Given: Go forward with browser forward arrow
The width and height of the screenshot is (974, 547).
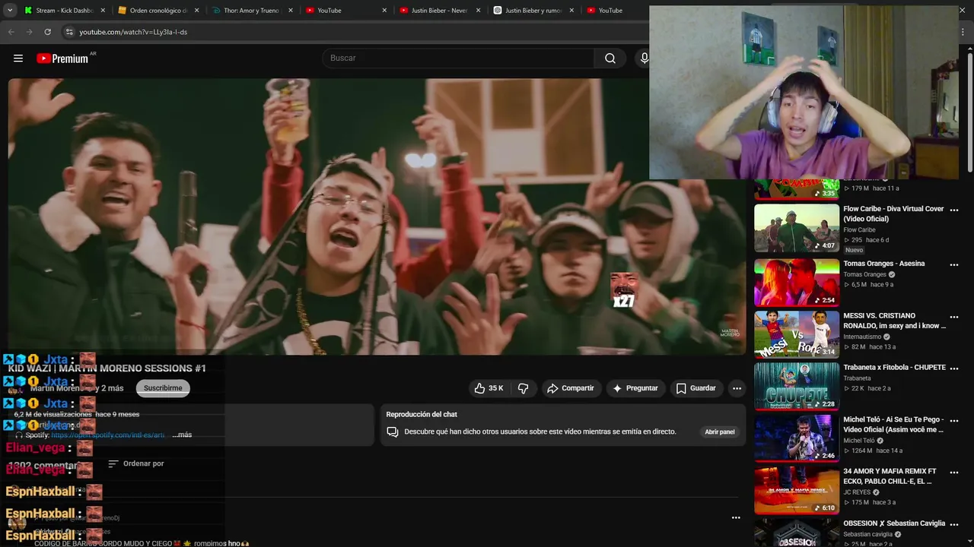Looking at the screenshot, I should [x=29, y=32].
